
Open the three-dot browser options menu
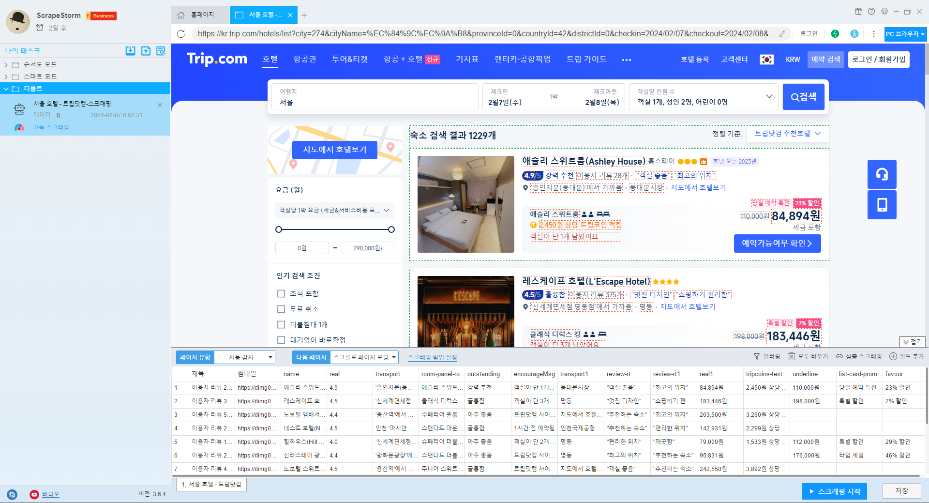pos(874,34)
